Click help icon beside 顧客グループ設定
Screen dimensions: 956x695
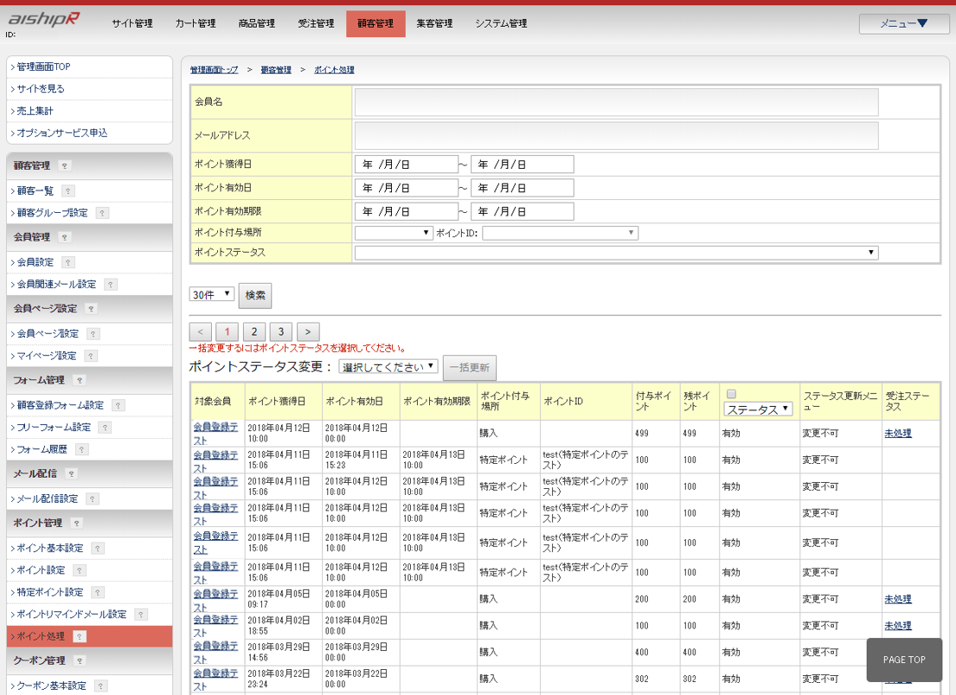(x=102, y=213)
